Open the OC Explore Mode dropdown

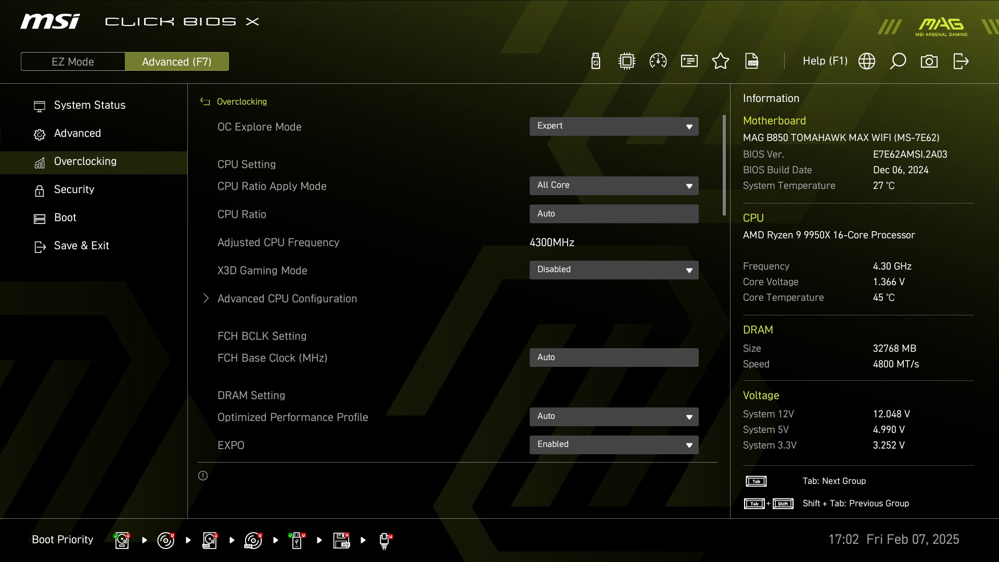click(614, 126)
